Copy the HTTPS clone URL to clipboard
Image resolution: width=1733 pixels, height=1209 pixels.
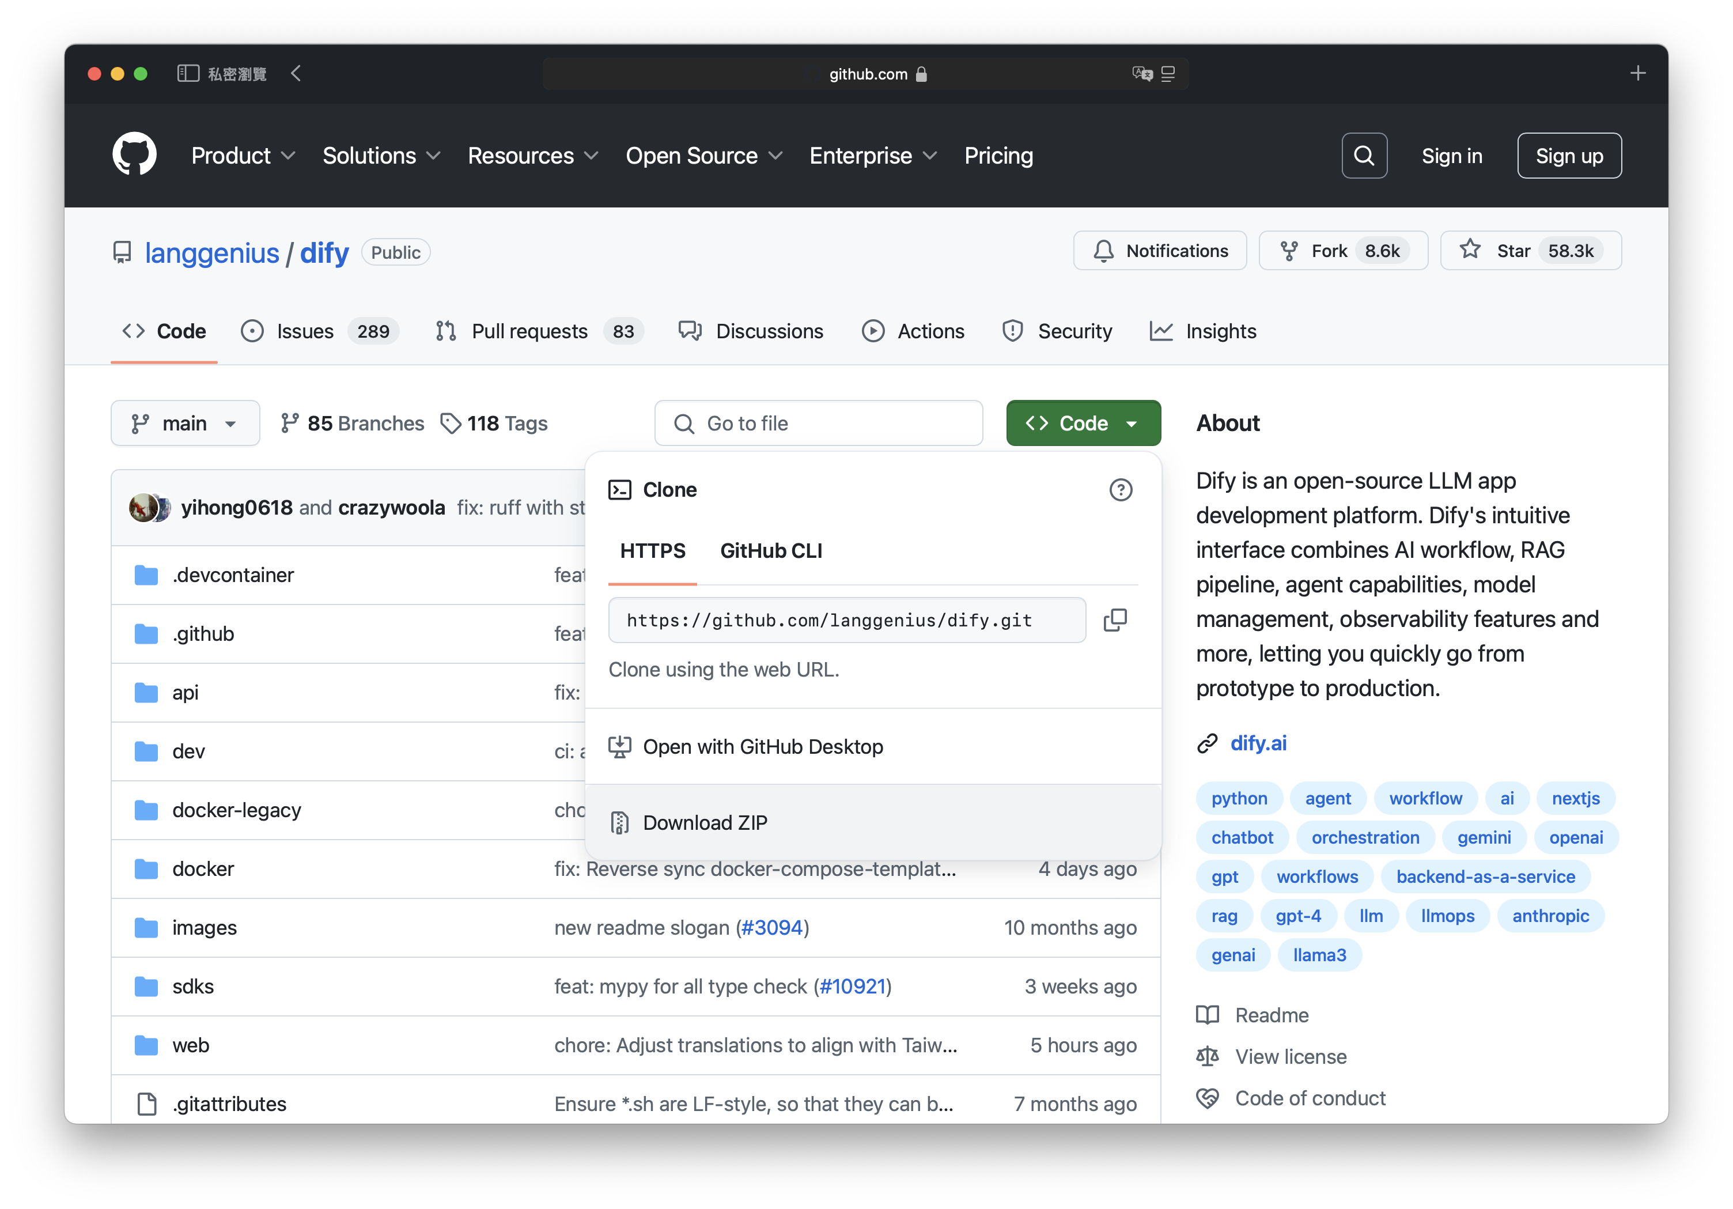coord(1115,620)
